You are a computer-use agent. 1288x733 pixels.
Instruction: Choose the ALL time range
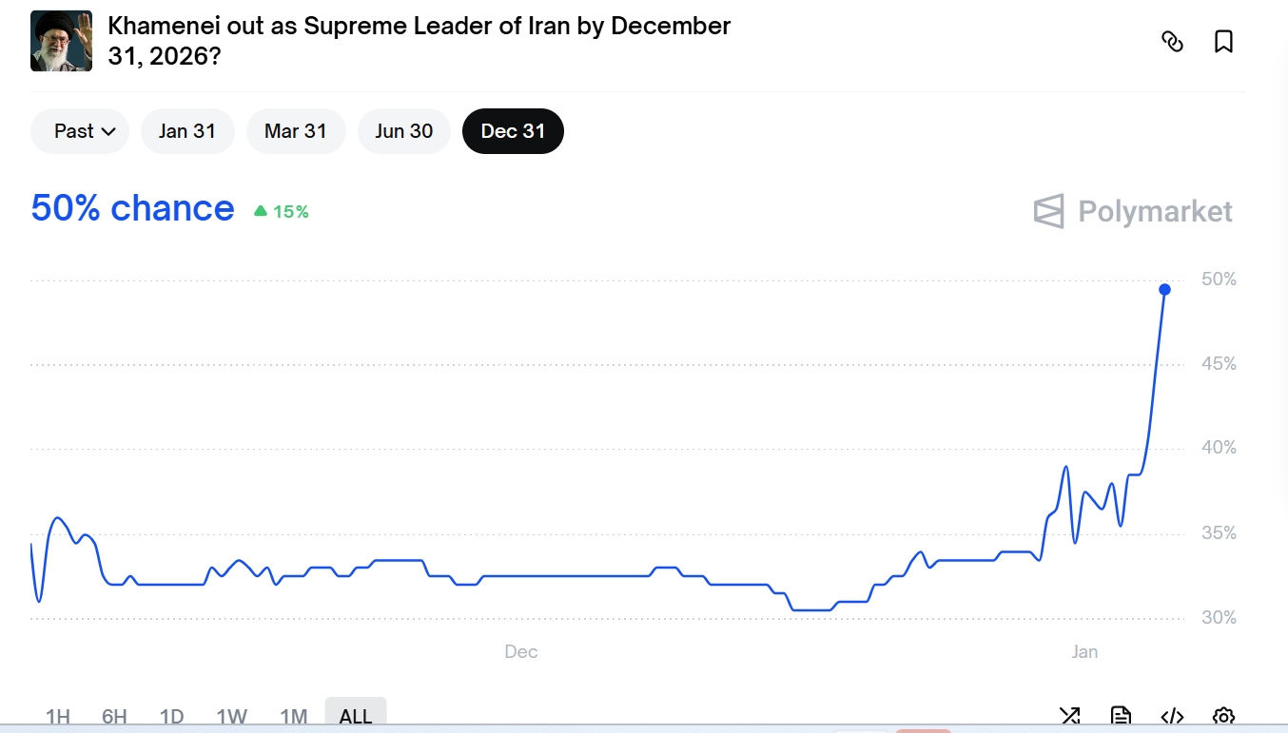355,716
